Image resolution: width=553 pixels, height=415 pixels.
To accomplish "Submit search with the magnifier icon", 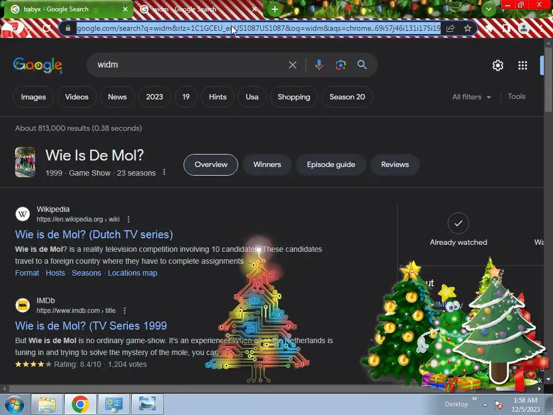I will pyautogui.click(x=362, y=65).
